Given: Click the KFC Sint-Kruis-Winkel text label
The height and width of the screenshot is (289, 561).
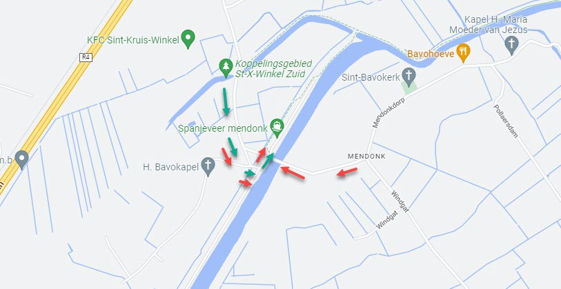Looking at the screenshot, I should 133,40.
